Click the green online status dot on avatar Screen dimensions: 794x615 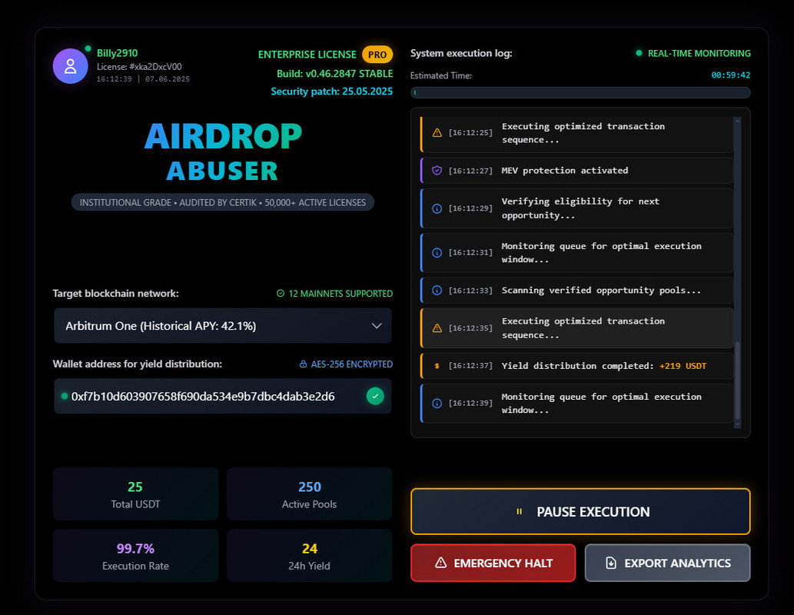[x=88, y=48]
